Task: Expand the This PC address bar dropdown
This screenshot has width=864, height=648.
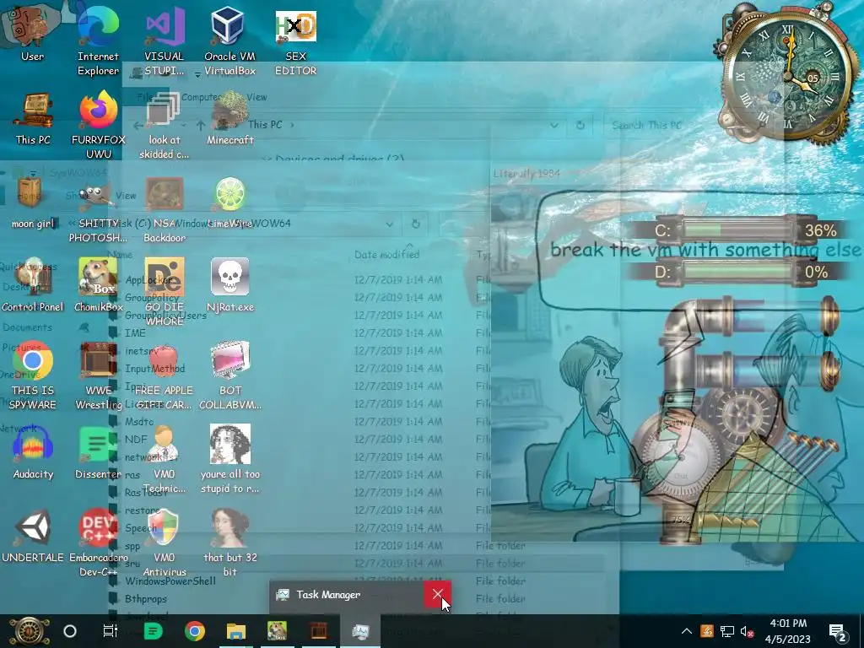Action: coord(554,125)
